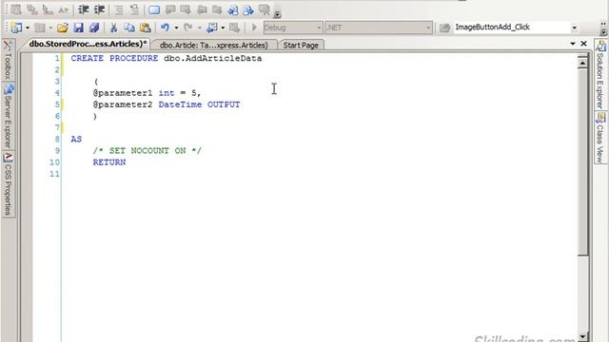
Task: Close the active document tab
Action: (583, 44)
